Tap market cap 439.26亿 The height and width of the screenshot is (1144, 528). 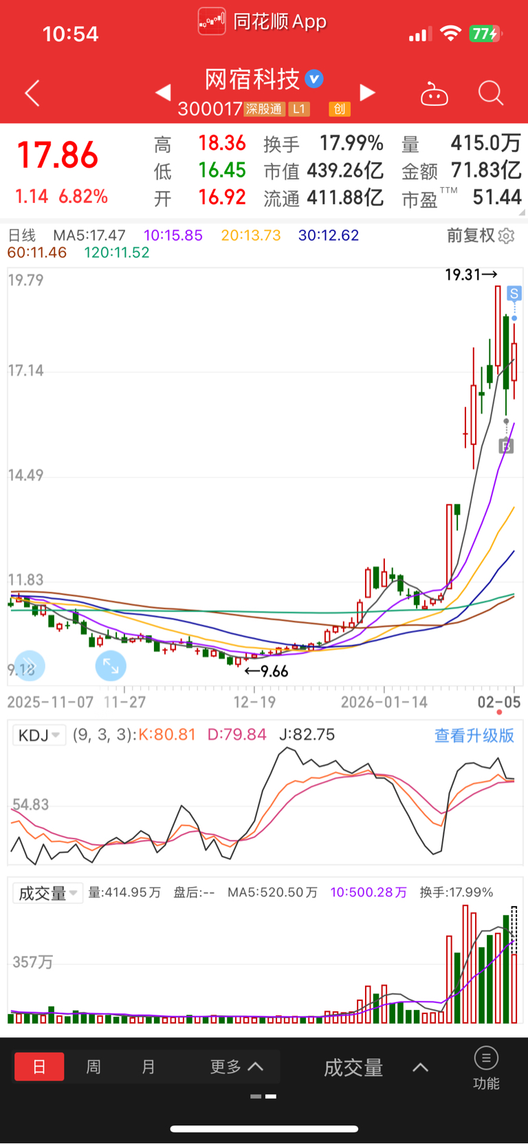click(x=345, y=170)
